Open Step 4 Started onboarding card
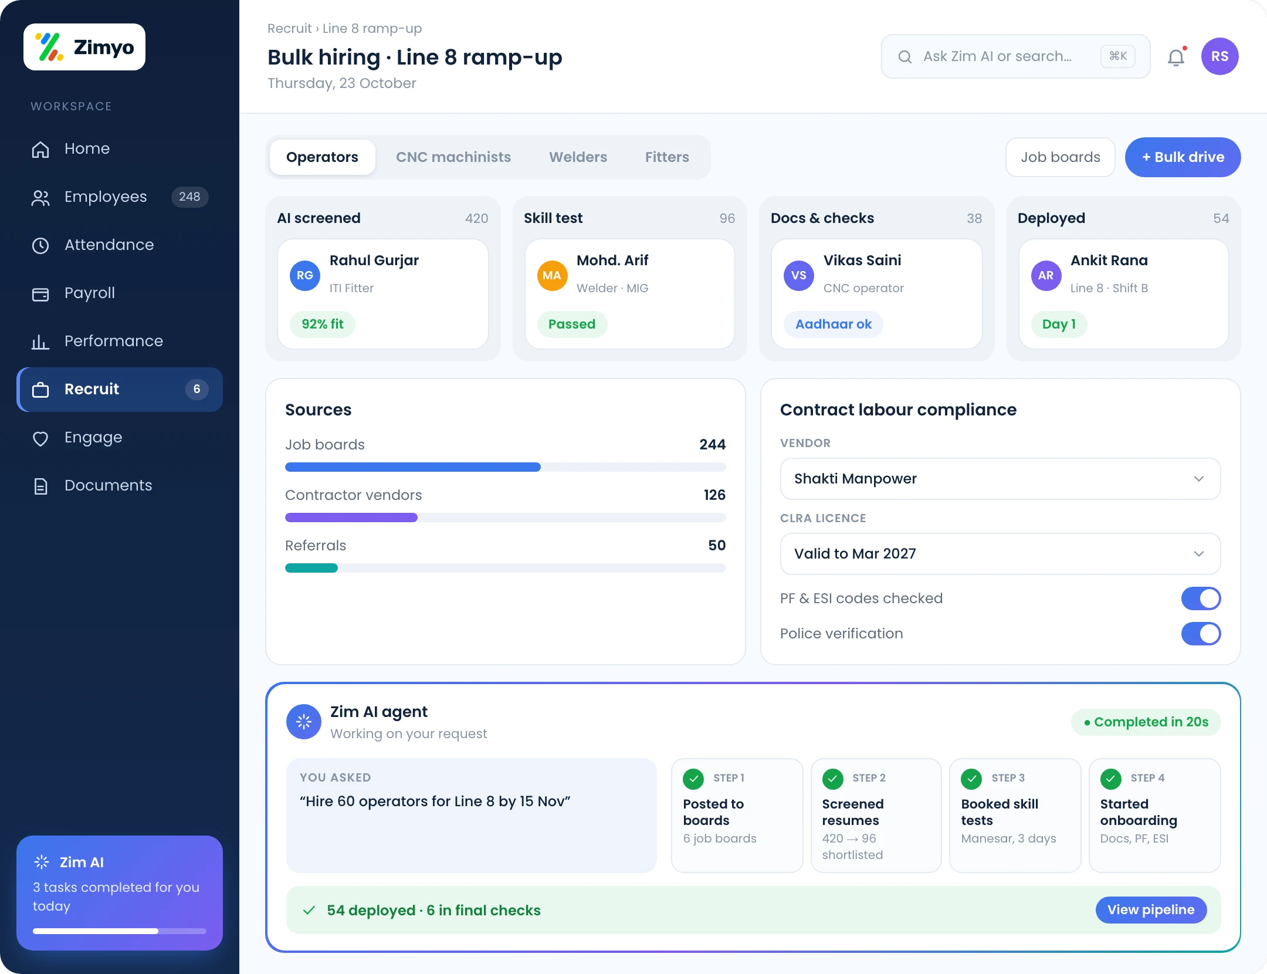This screenshot has width=1267, height=974. pyautogui.click(x=1155, y=816)
